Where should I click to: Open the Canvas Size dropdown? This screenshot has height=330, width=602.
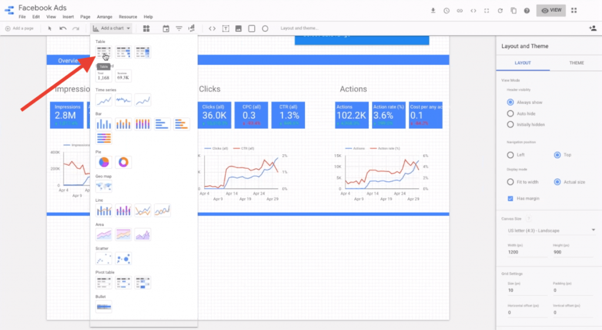(551, 231)
